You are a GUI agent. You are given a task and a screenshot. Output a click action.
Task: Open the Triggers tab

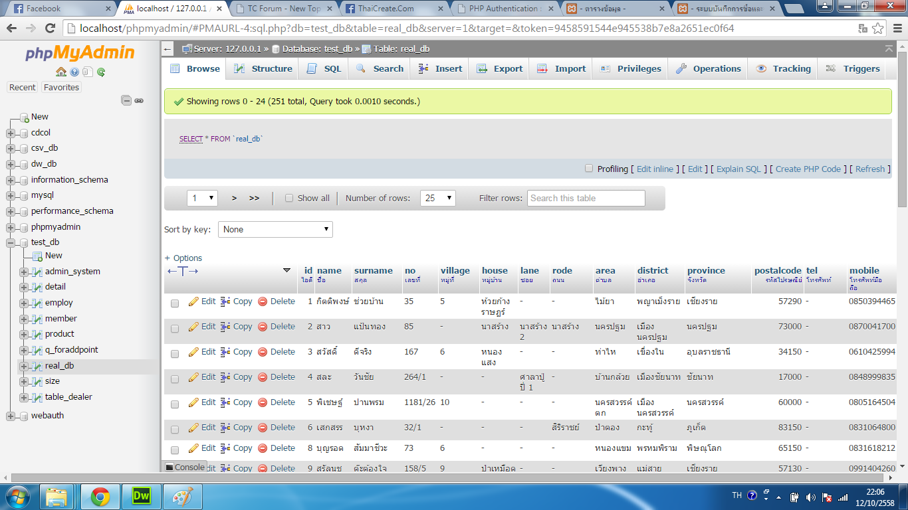853,68
